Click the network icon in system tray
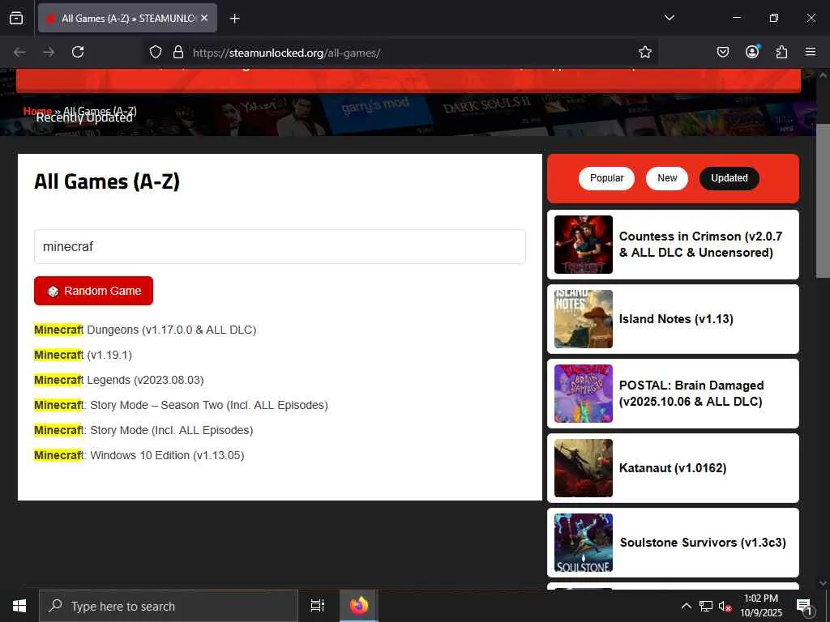The image size is (830, 622). (706, 606)
